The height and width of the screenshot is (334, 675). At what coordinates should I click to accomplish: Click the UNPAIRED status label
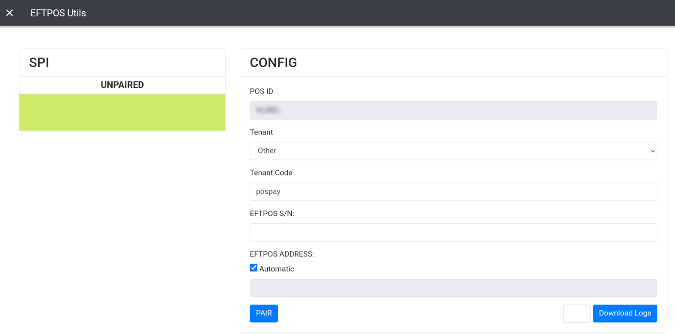pyautogui.click(x=122, y=85)
